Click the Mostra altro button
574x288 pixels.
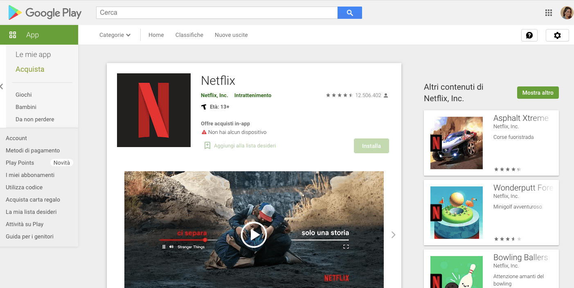(538, 93)
